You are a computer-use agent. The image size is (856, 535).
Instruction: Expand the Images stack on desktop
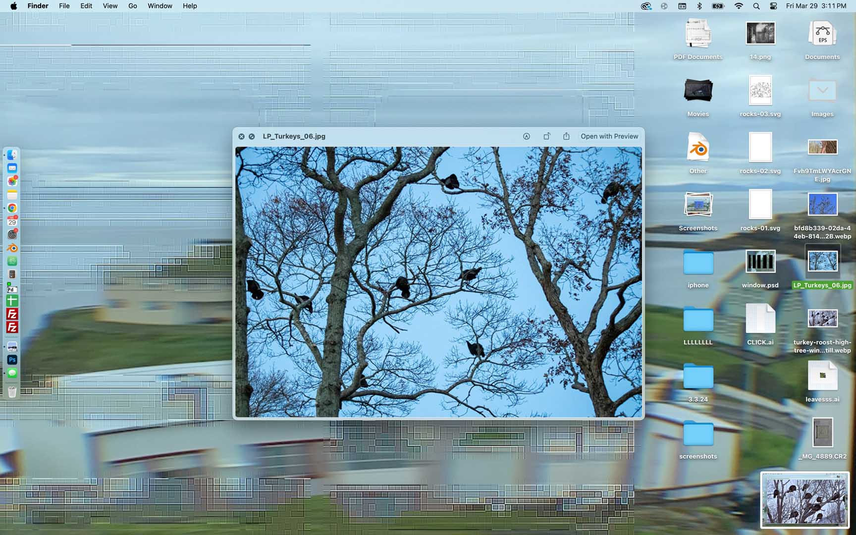coord(822,91)
